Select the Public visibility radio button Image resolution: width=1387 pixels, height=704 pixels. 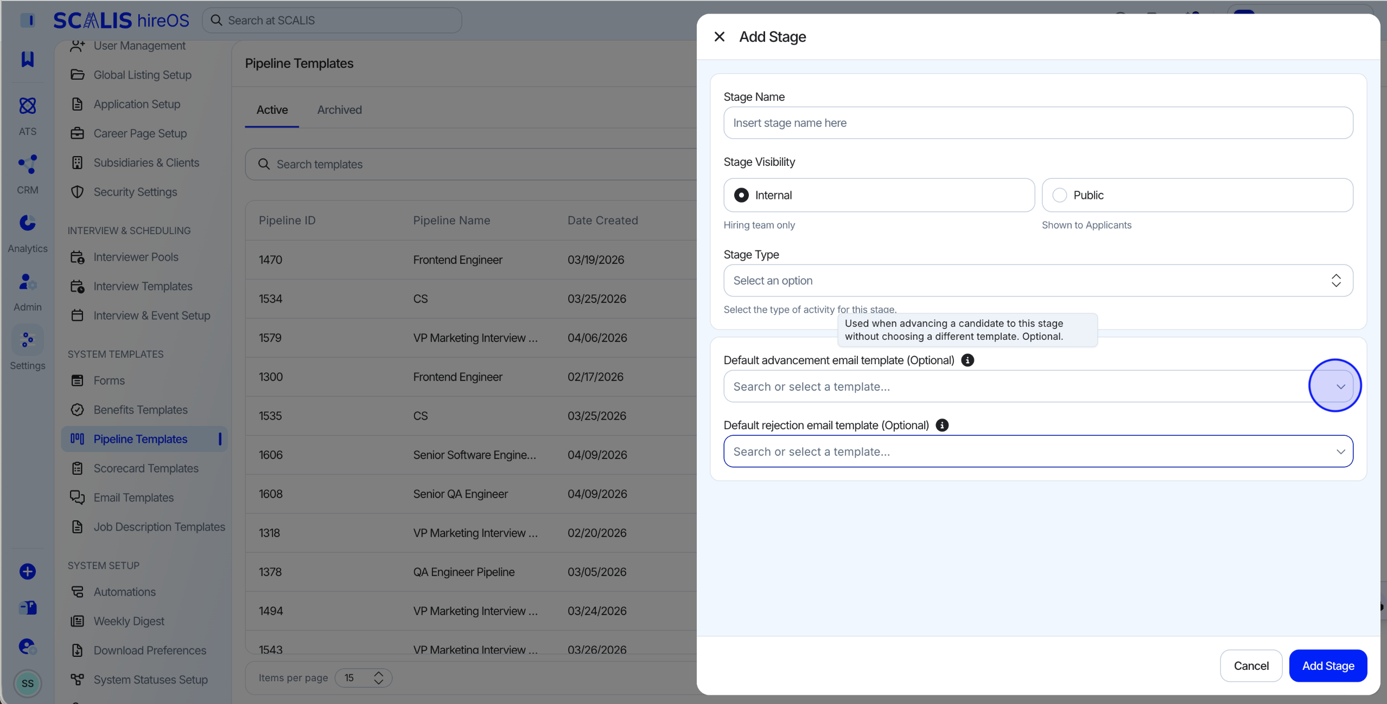(1060, 195)
